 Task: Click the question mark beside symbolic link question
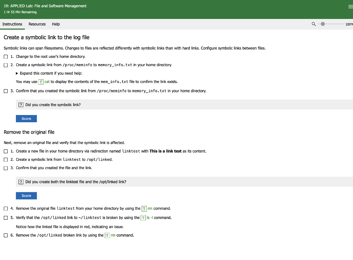(x=21, y=104)
